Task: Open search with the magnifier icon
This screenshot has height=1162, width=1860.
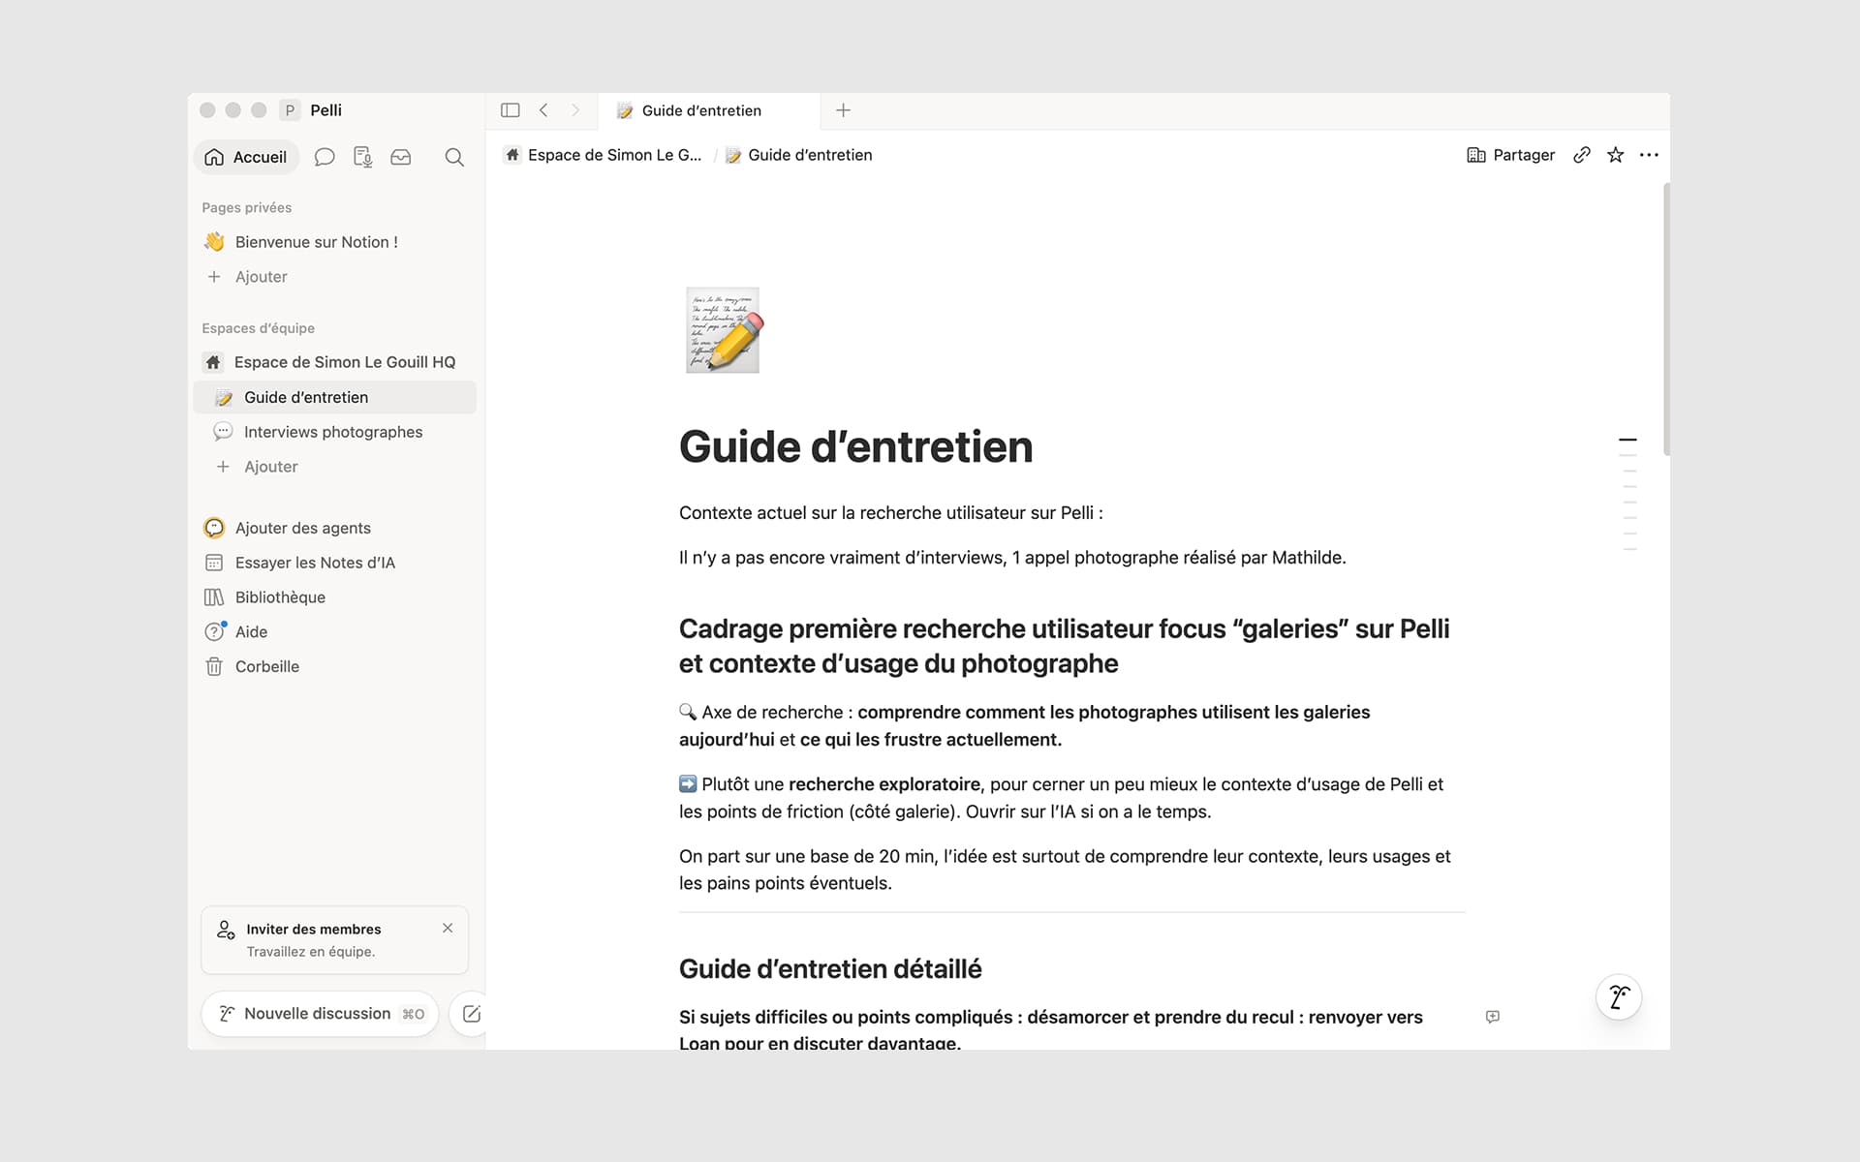Action: coord(454,157)
